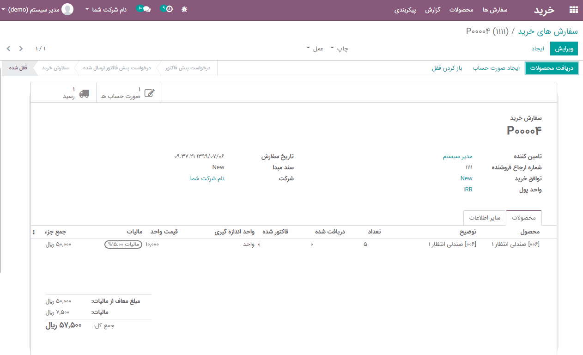Sort by محصول column header
Screen dimensions: 583x355
(x=530, y=232)
